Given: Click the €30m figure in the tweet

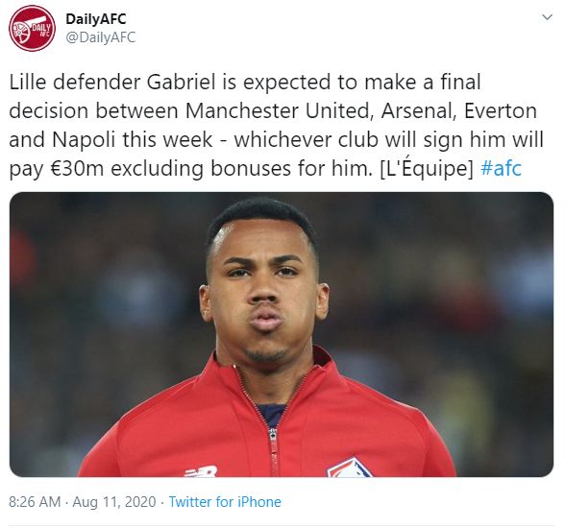Looking at the screenshot, I should point(77,168).
